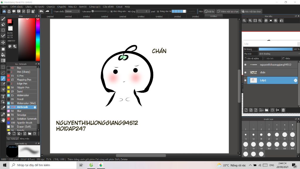Adjust the Tolerance slider handle

point(93,11)
